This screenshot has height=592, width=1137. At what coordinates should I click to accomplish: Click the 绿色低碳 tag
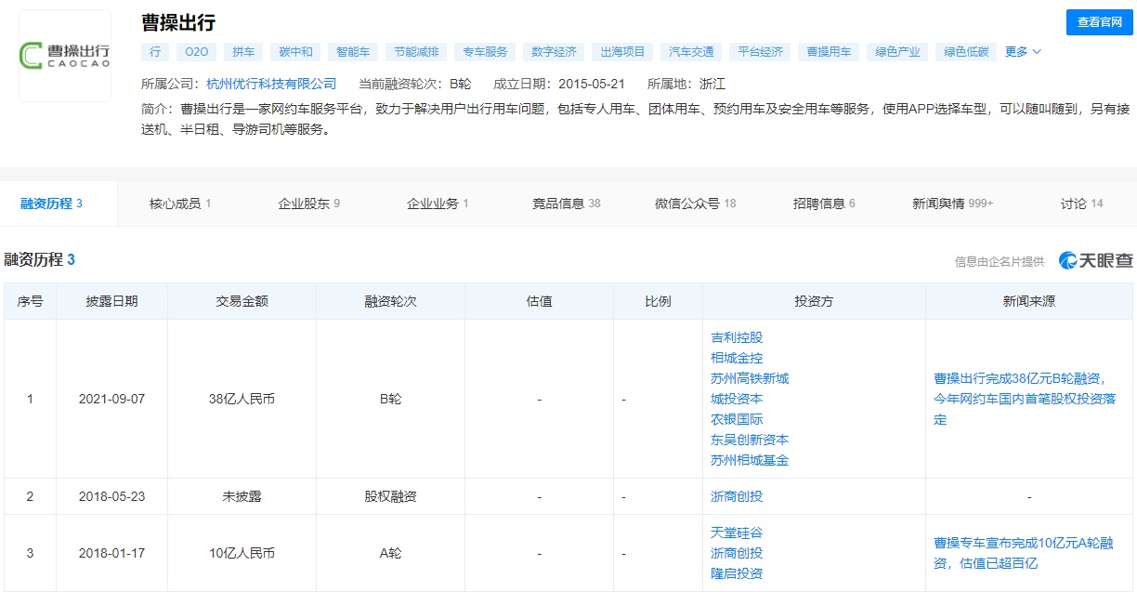pyautogui.click(x=966, y=52)
